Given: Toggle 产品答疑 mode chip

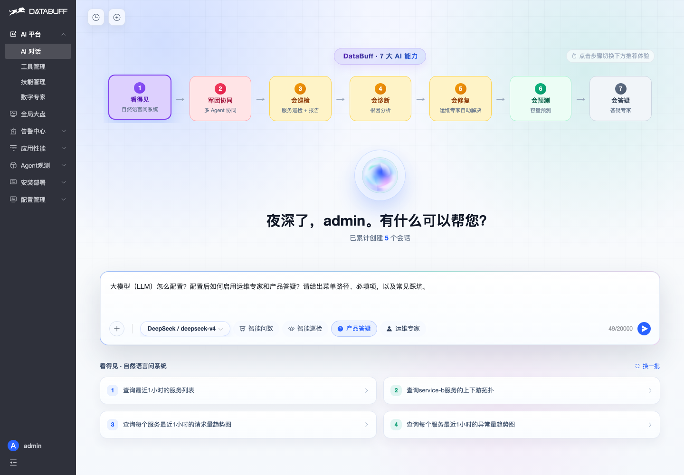Looking at the screenshot, I should click(x=354, y=329).
